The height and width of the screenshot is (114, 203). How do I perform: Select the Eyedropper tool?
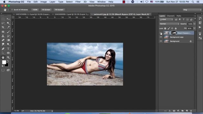click(x=8, y=27)
